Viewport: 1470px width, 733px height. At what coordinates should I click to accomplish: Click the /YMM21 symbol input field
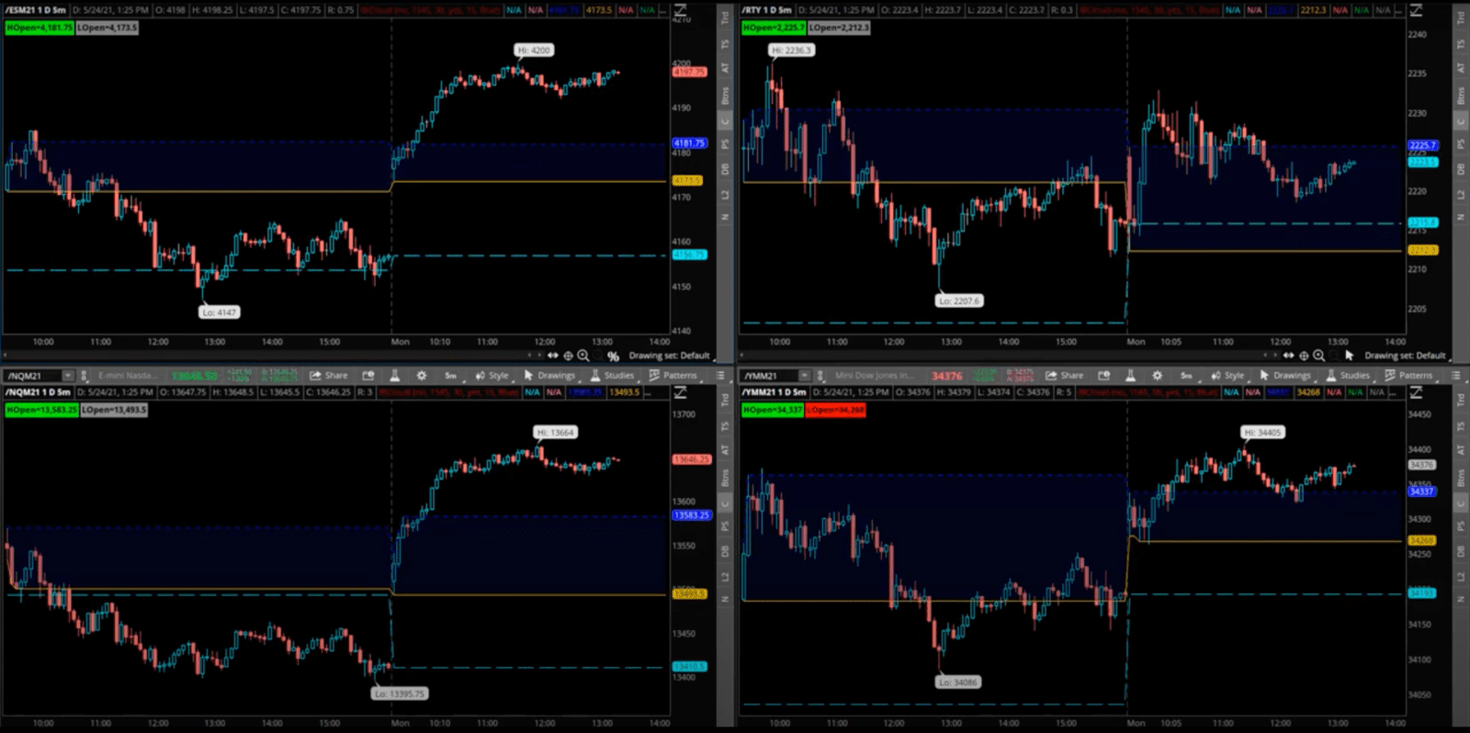pyautogui.click(x=770, y=376)
